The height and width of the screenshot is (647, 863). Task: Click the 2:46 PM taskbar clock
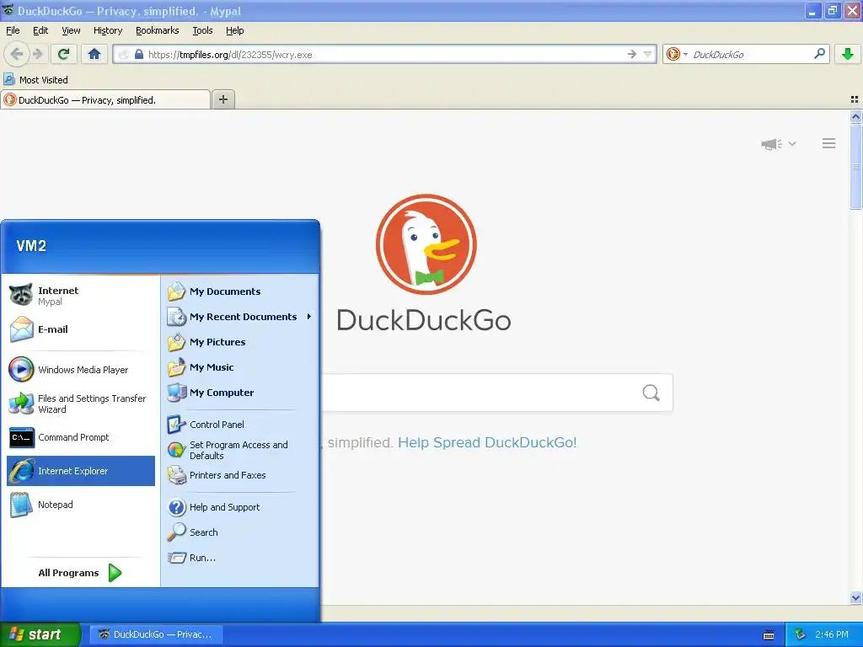pos(832,634)
